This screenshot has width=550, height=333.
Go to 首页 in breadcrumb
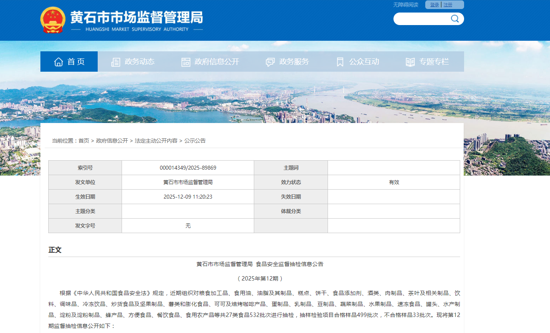pyautogui.click(x=84, y=141)
